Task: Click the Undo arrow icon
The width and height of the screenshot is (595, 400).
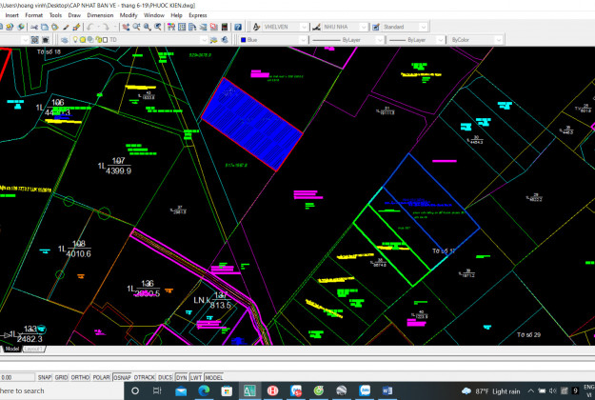Action: point(90,27)
